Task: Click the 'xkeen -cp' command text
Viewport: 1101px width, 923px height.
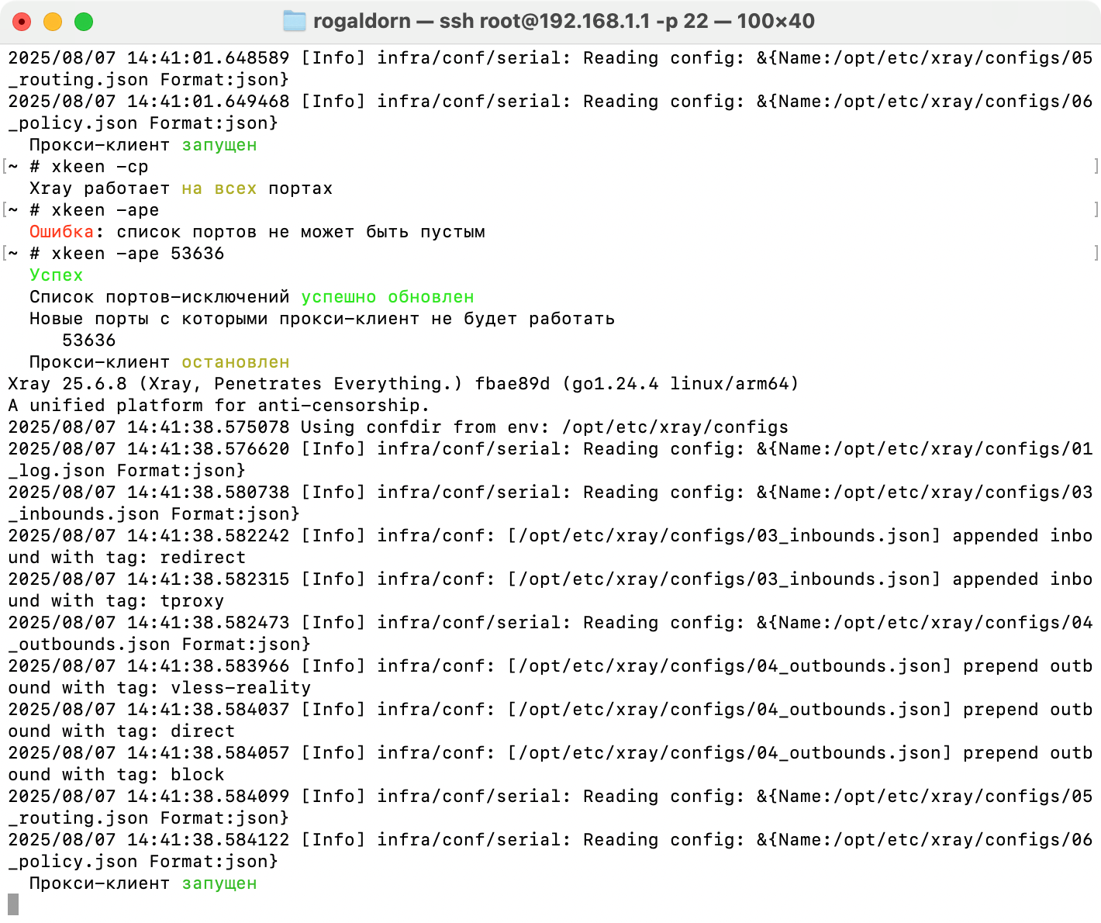Action: (x=99, y=167)
